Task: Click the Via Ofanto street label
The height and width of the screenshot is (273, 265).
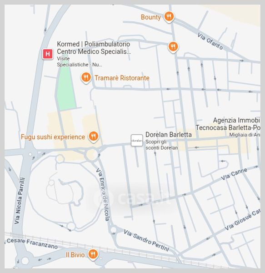Action: coord(210,41)
